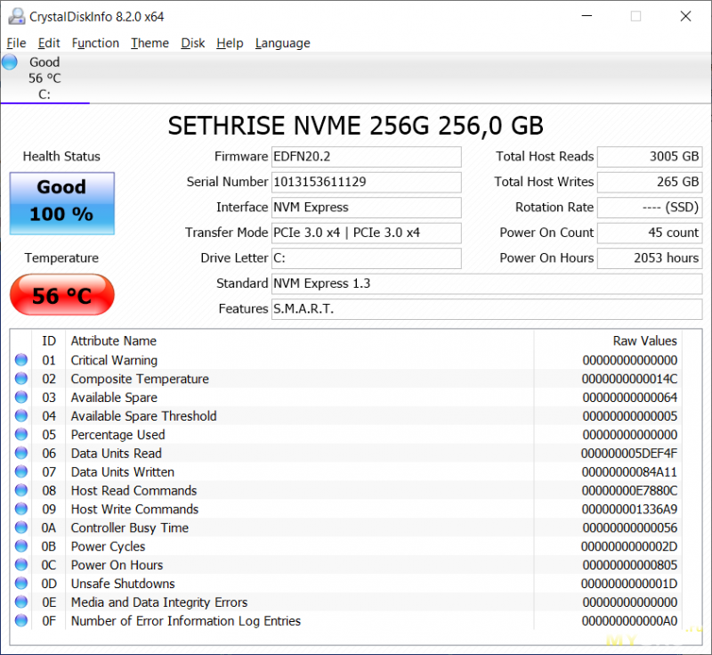Screen dimensions: 712x655
Task: Select the Controller Busy Time attribute name
Action: (130, 528)
